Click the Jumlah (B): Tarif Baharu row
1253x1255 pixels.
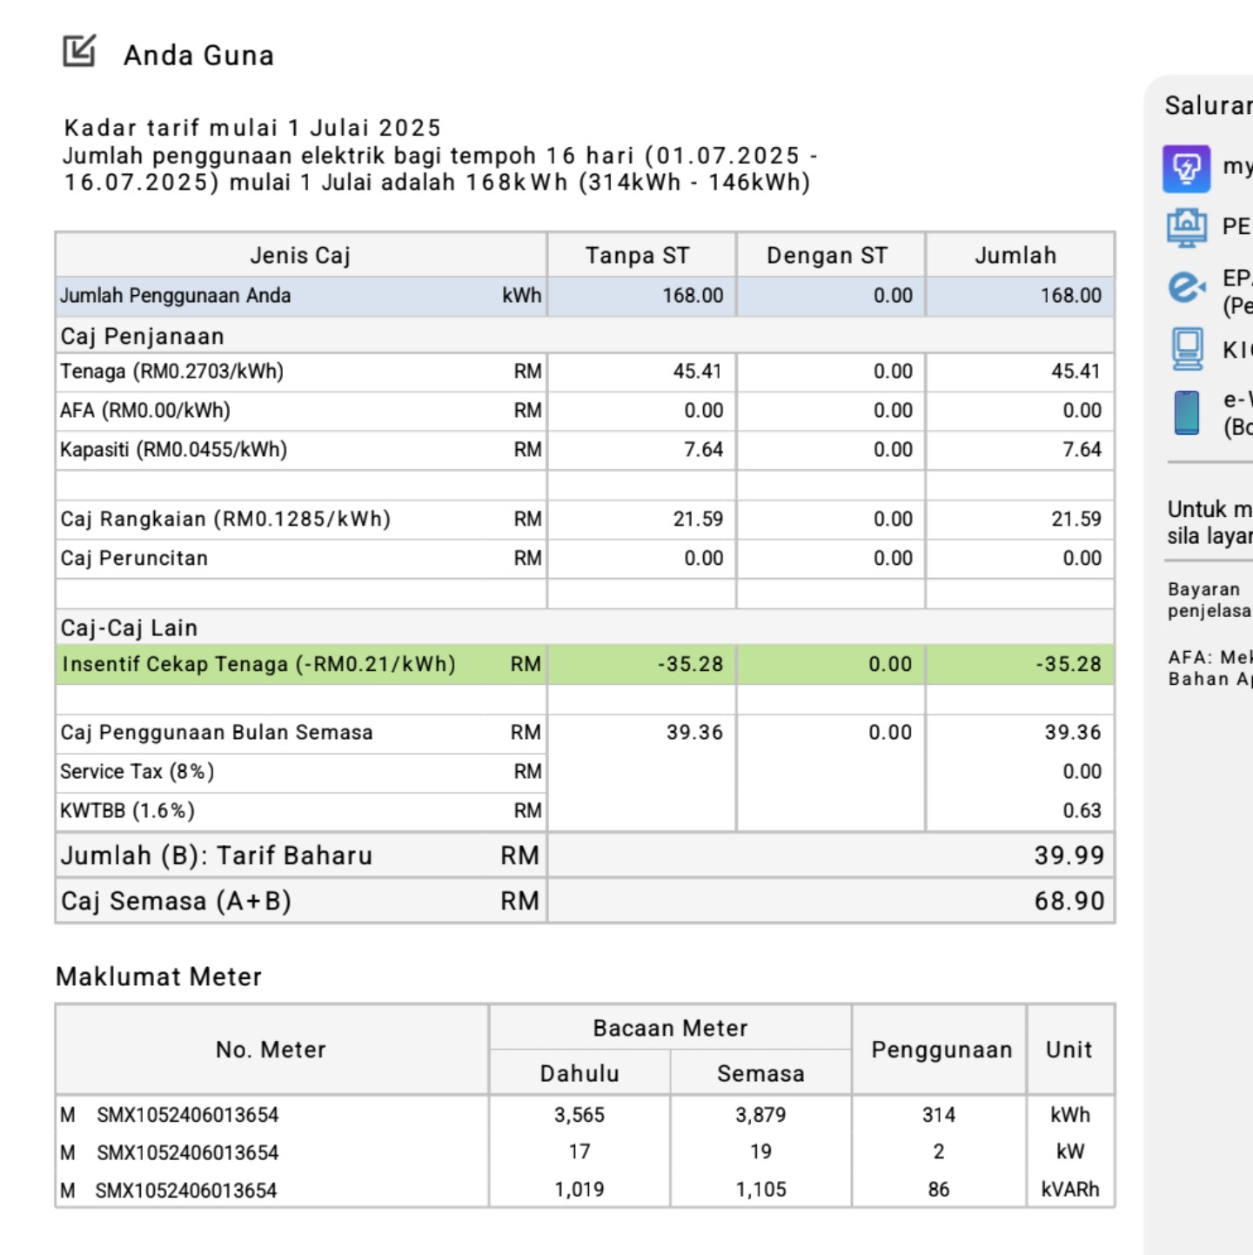585,856
